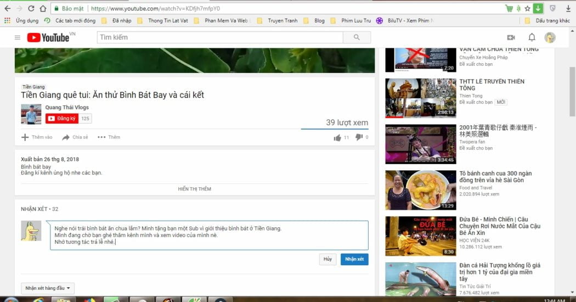Image resolution: width=576 pixels, height=302 pixels.
Task: Open Thong Tin Lat Vat bookmark folder
Action: 163,21
